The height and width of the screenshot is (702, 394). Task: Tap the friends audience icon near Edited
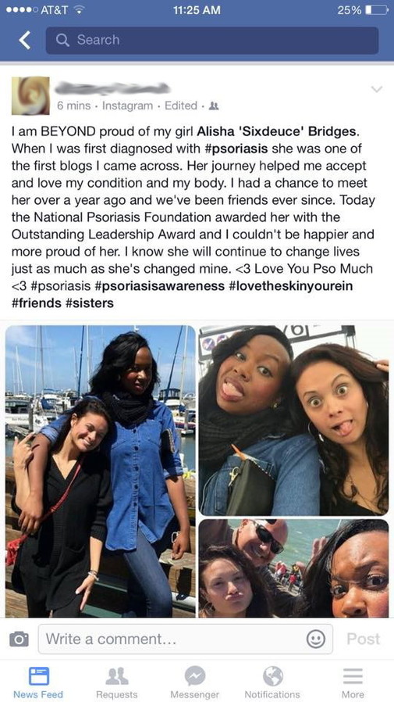(x=214, y=106)
